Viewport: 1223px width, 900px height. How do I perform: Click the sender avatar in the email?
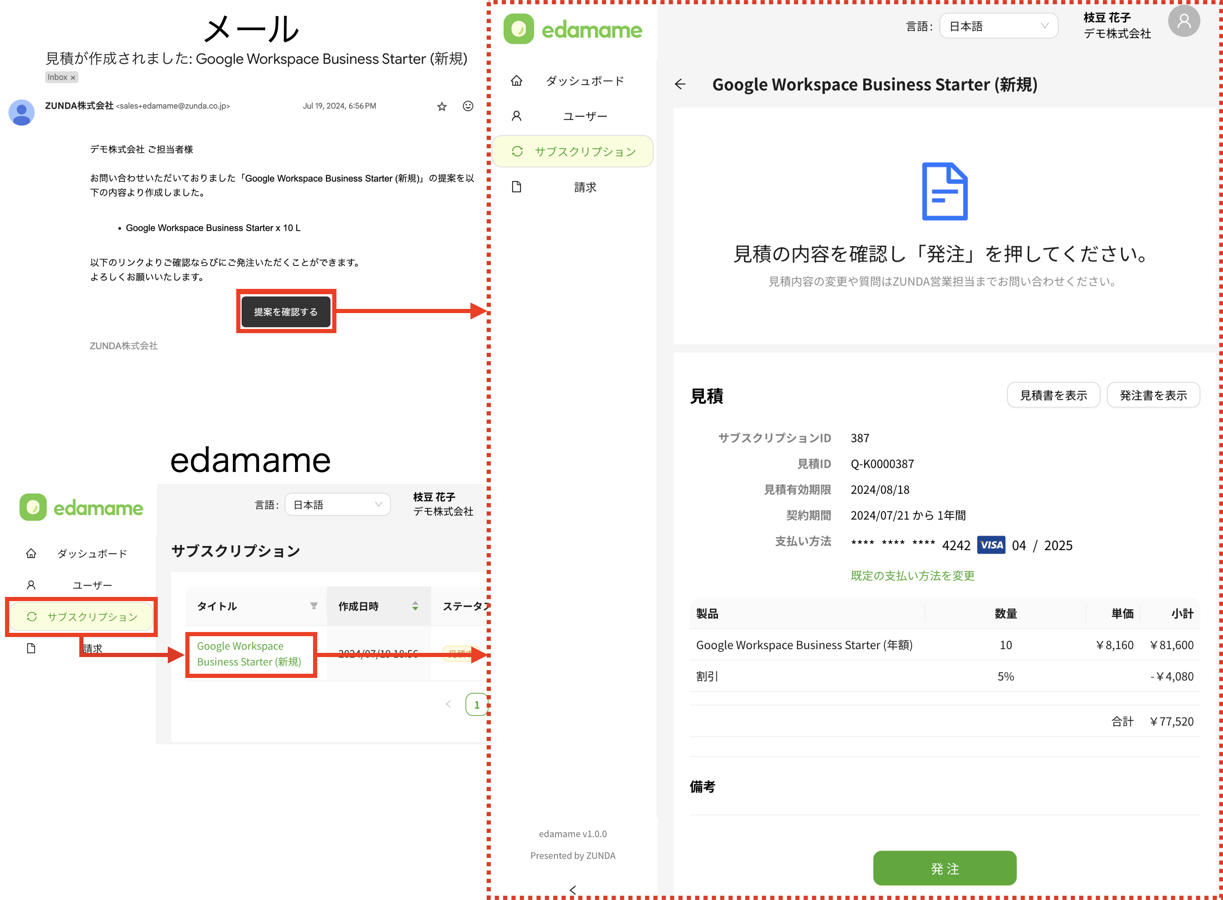tap(21, 112)
